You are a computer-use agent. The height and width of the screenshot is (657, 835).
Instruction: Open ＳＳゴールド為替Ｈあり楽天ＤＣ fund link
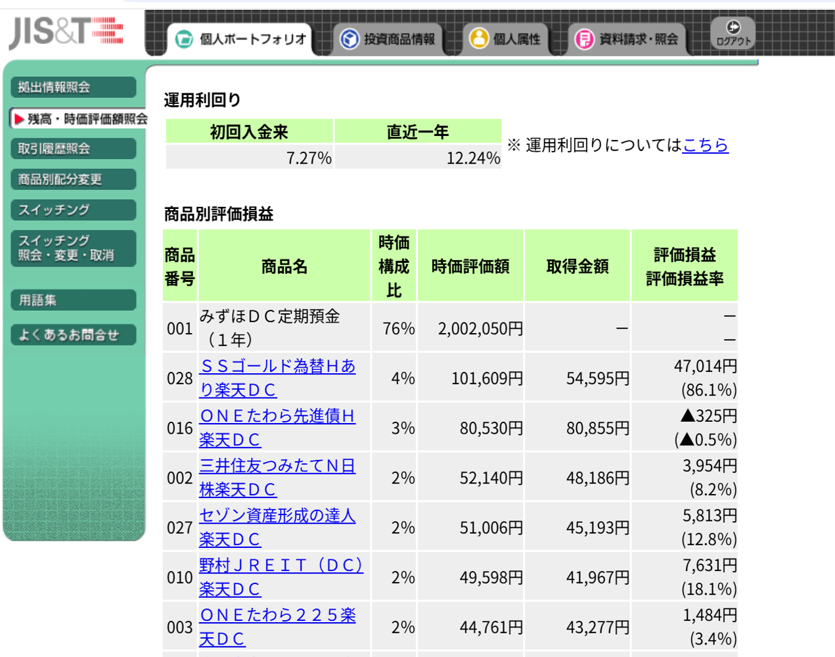coord(277,367)
